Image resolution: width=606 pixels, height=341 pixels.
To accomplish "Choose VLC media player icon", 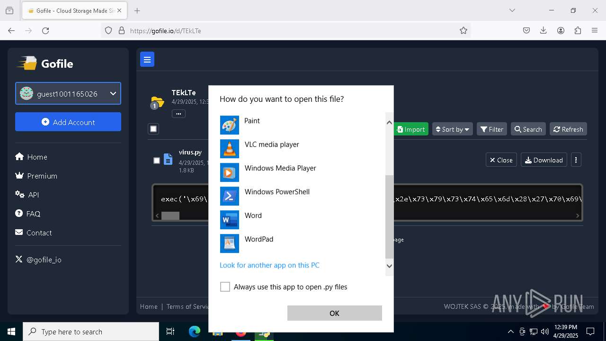I will coord(230,149).
